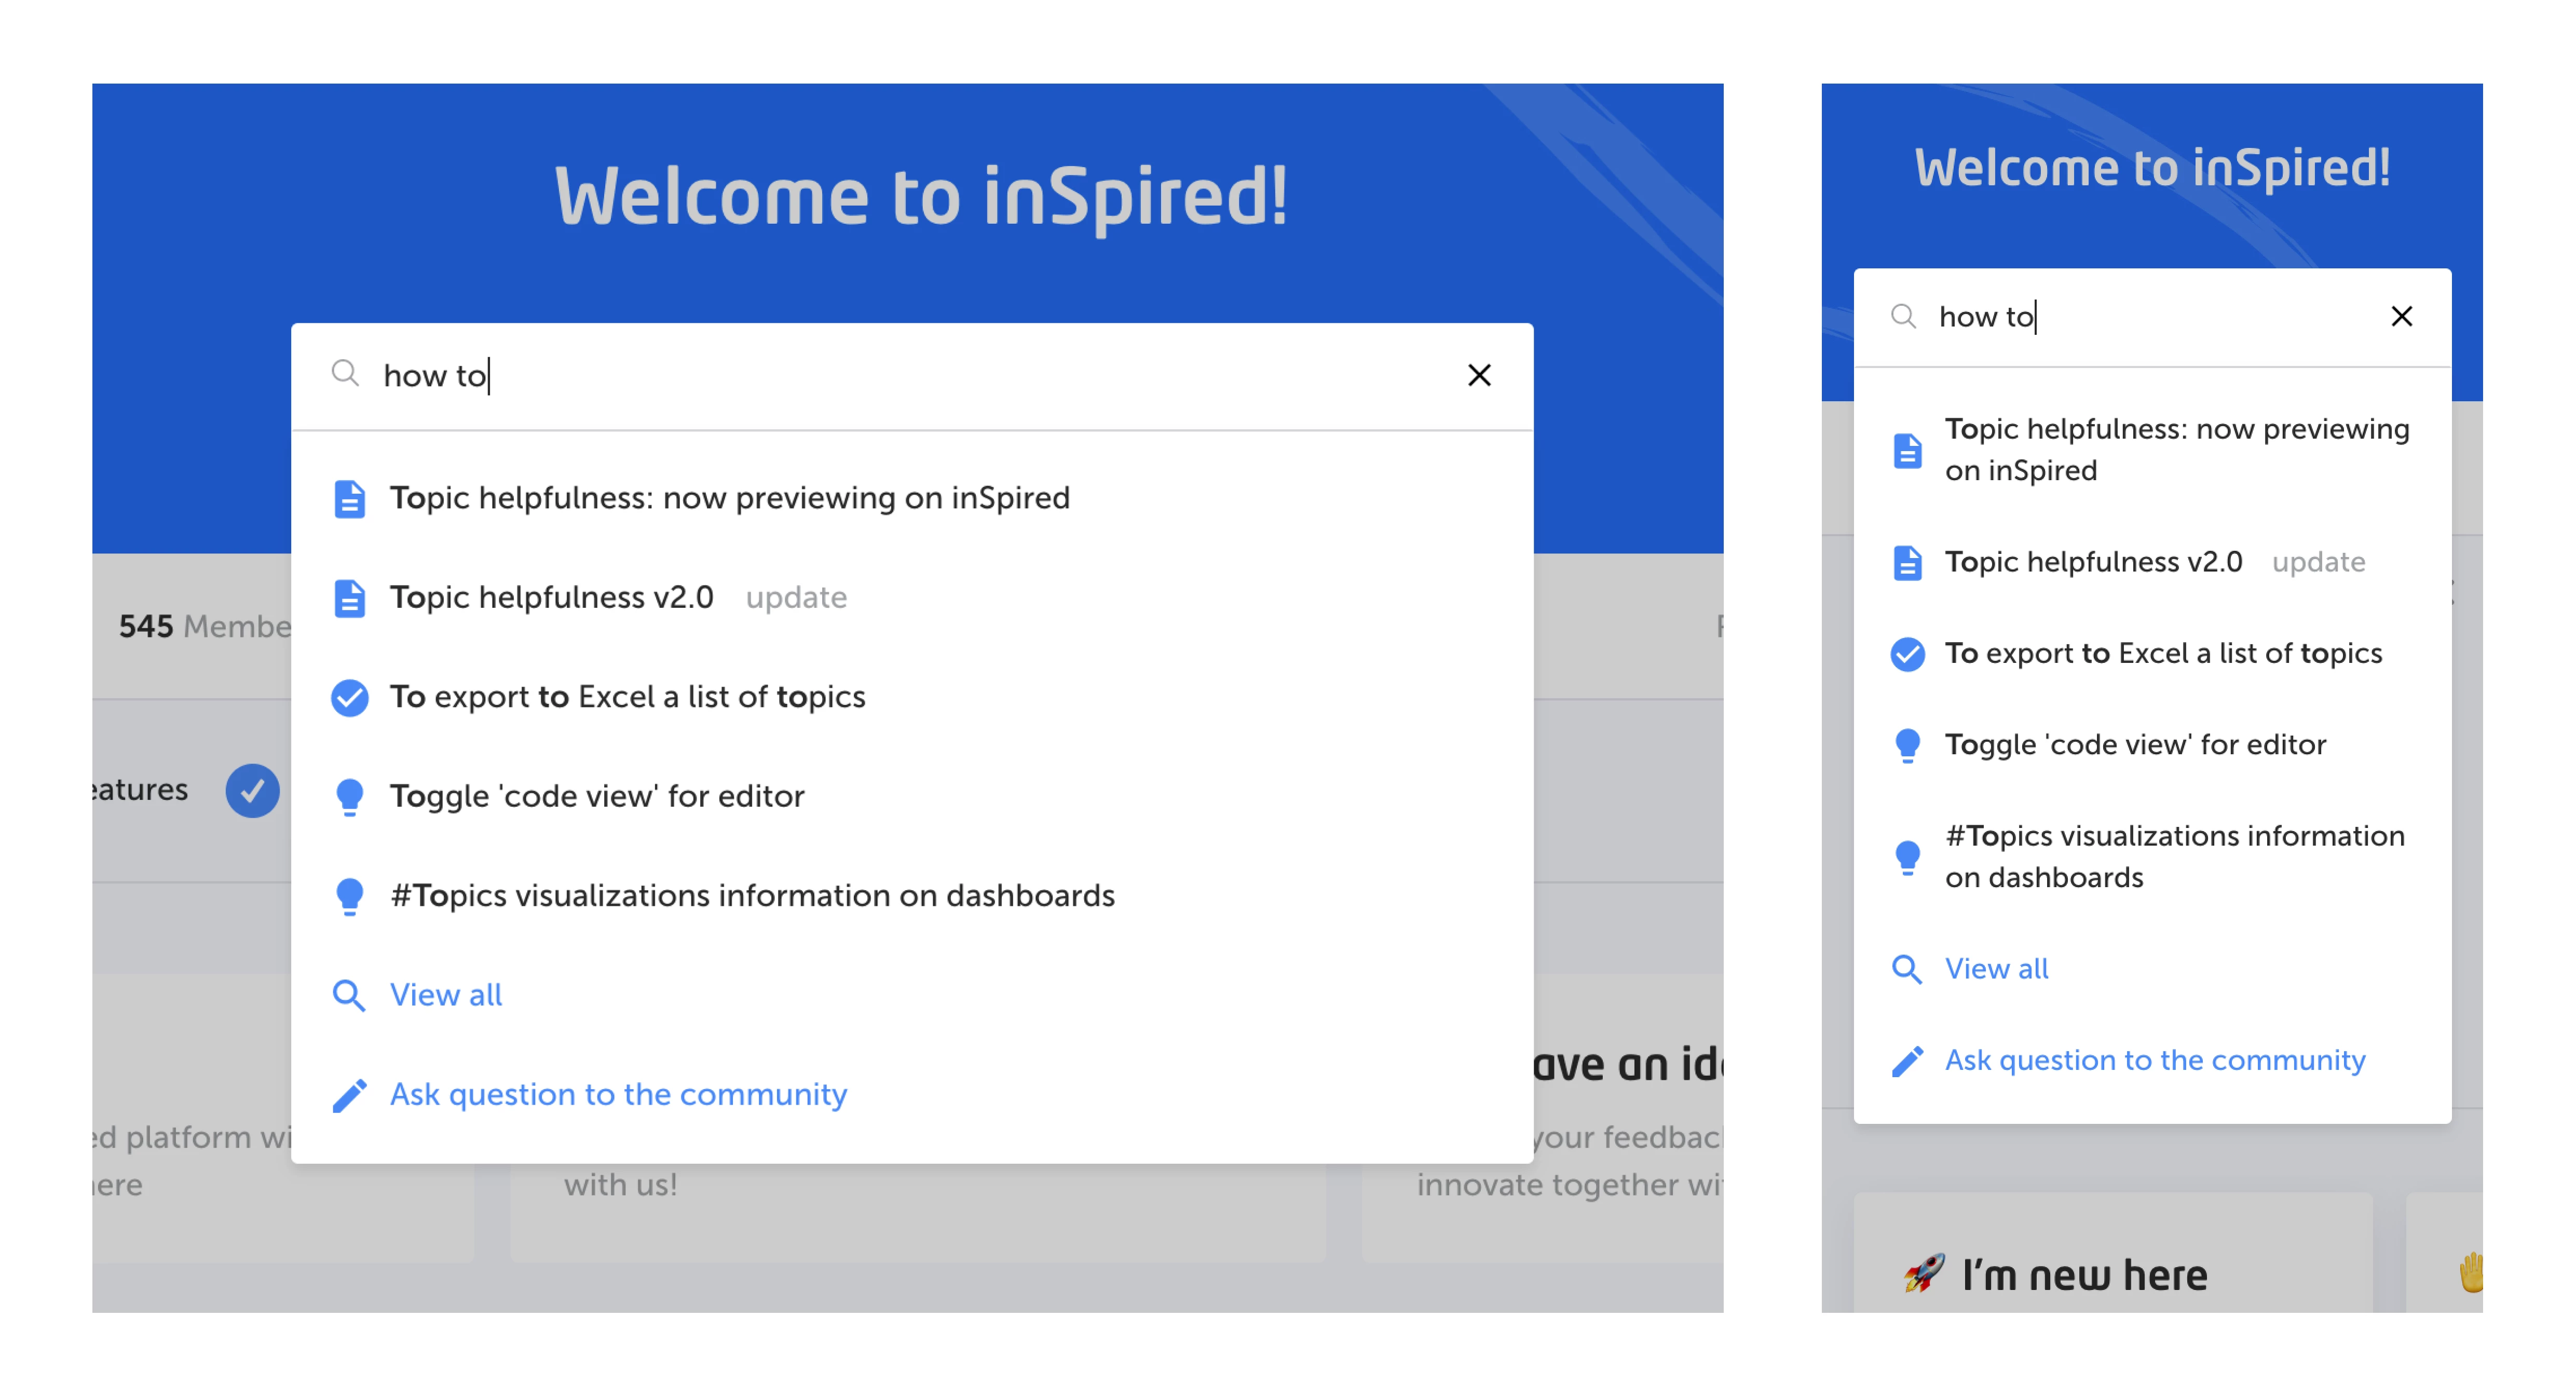This screenshot has height=1399, width=2576.
Task: Click magnifier icon in narrow search field
Action: tap(1903, 316)
